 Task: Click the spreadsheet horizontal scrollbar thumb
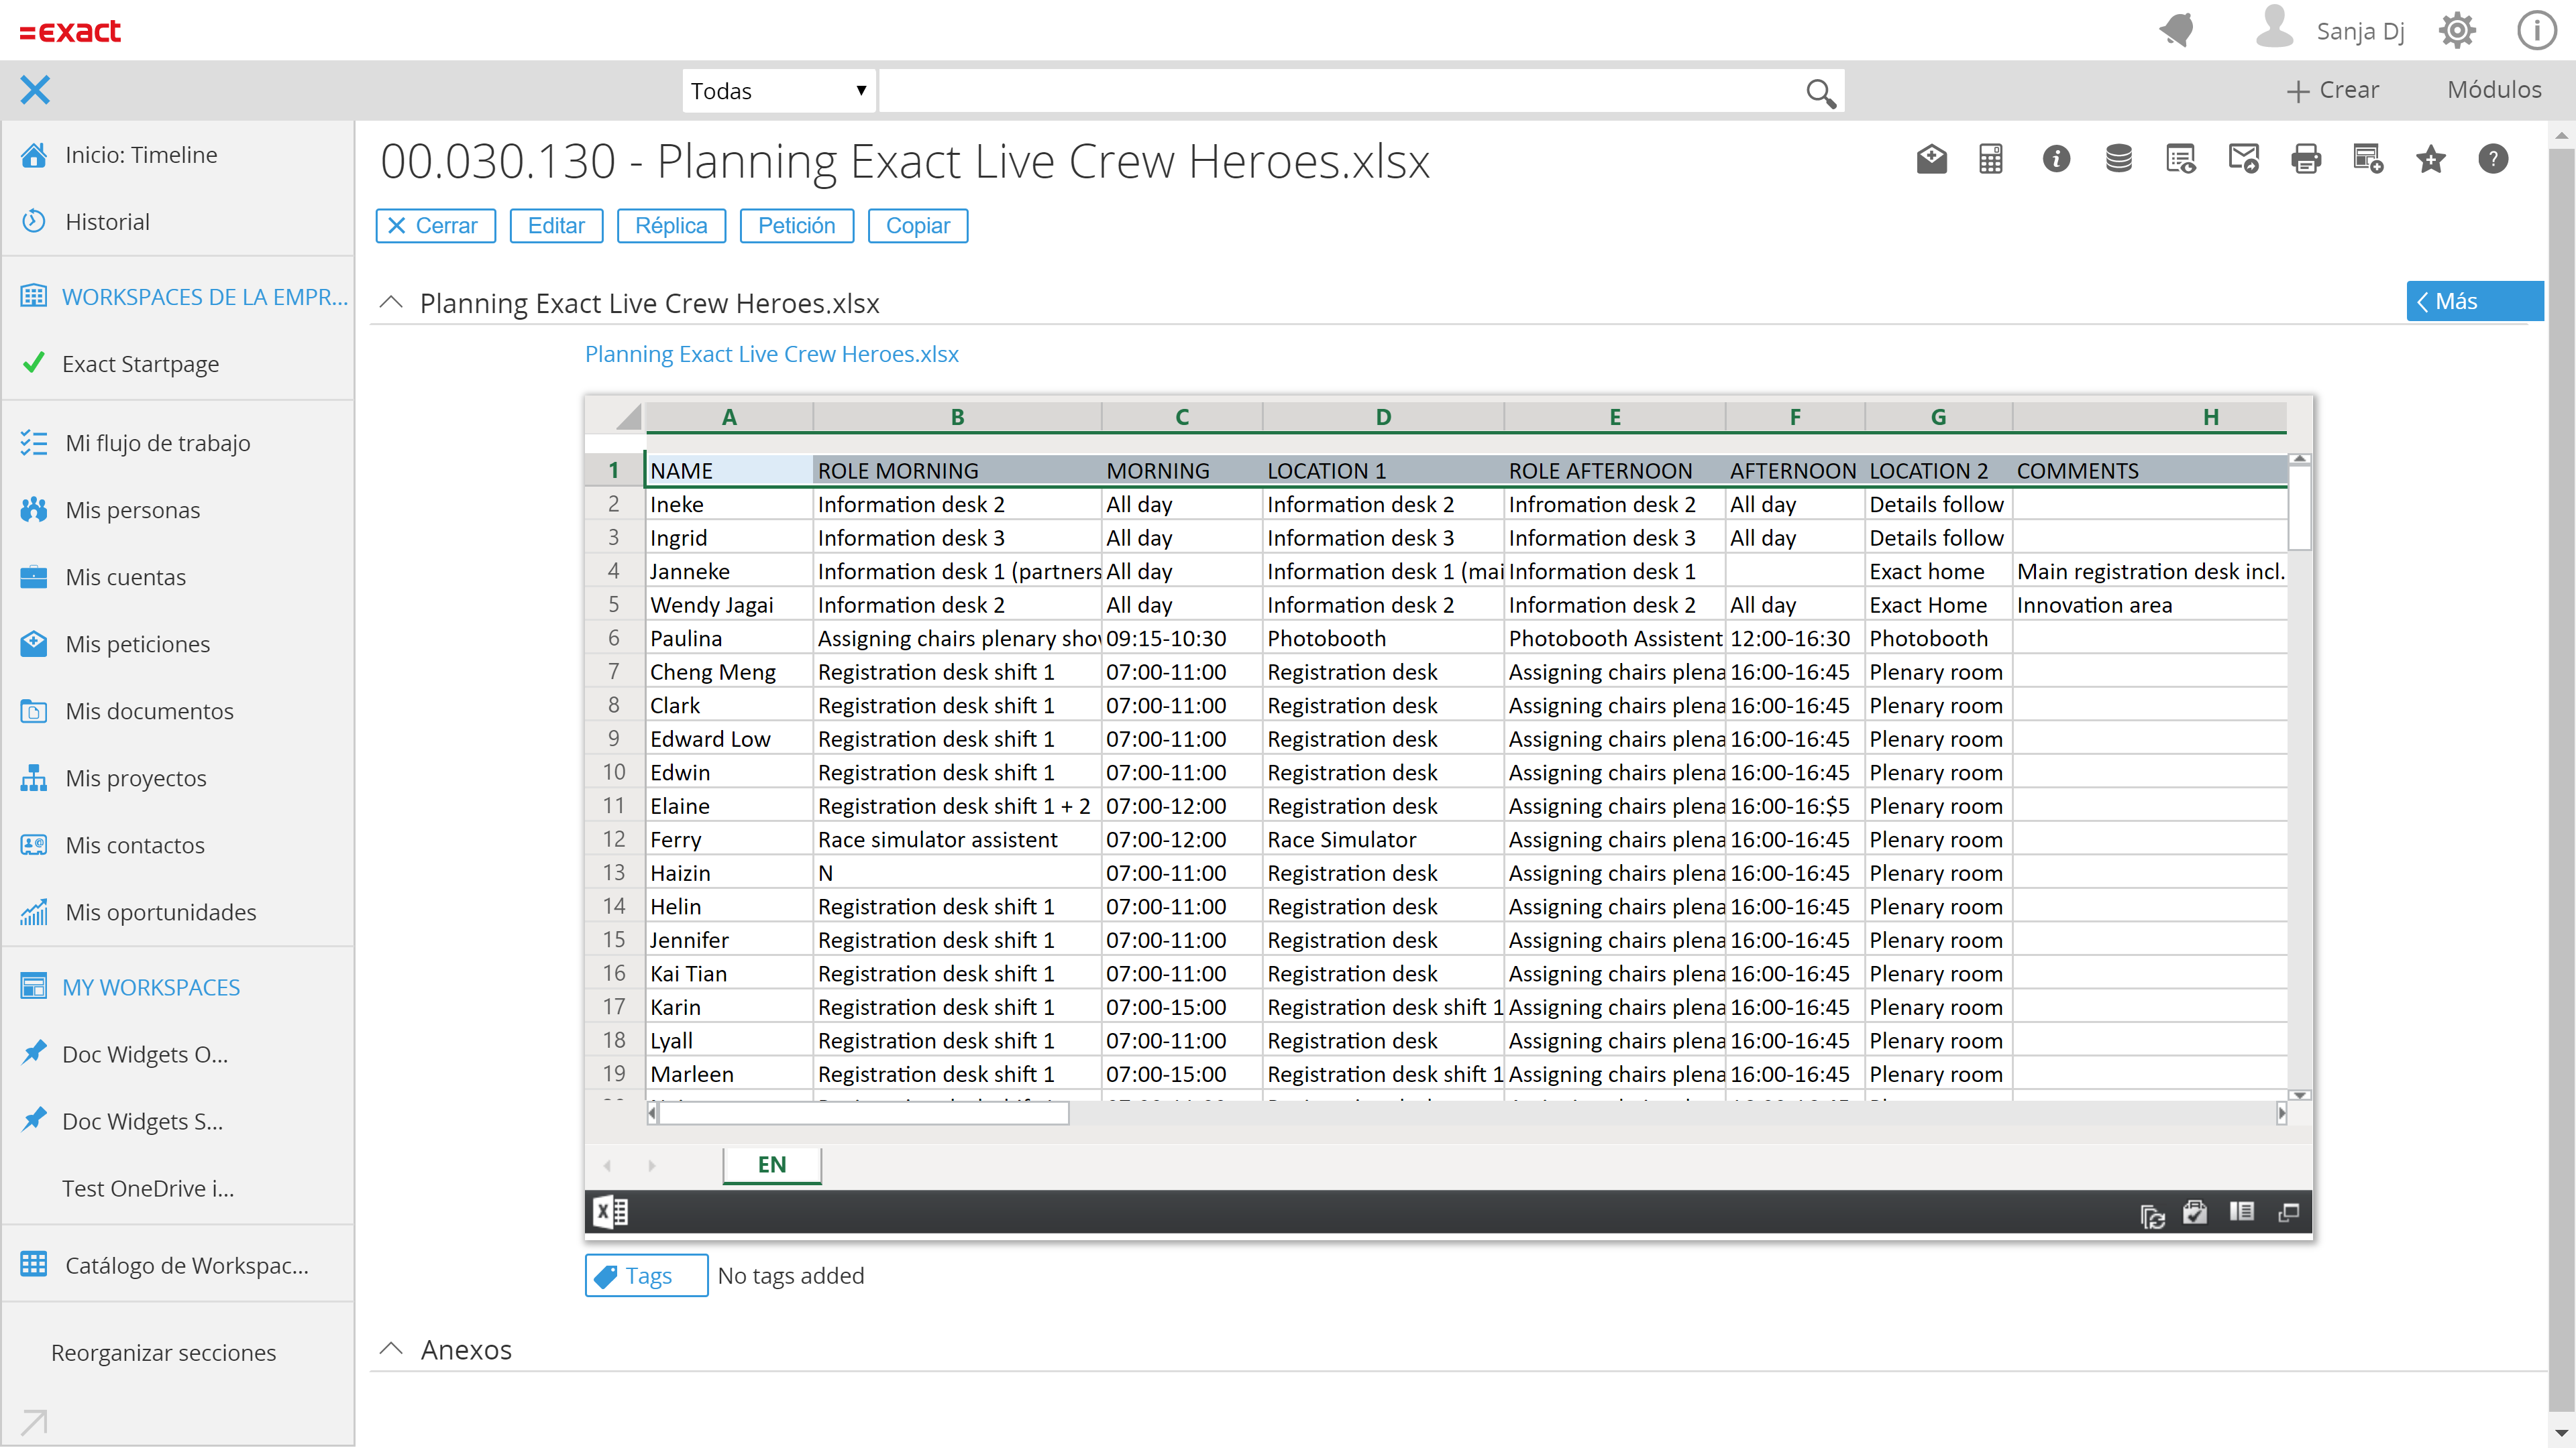(863, 1112)
